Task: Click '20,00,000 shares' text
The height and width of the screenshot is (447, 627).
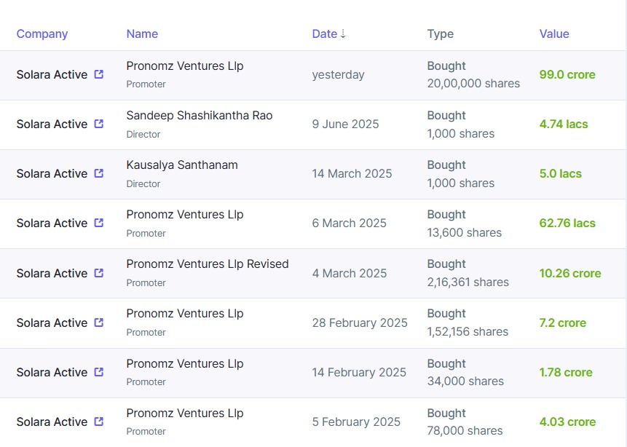Action: 473,84
